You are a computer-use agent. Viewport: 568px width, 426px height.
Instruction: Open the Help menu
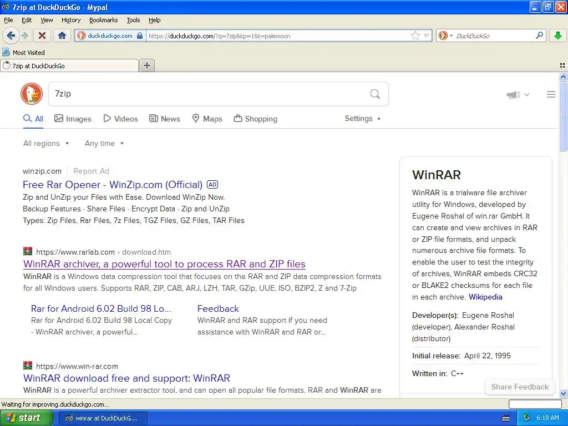click(154, 20)
